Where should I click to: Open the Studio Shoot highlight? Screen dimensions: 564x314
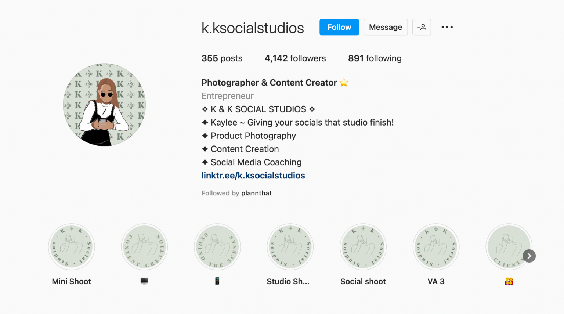[x=290, y=247]
